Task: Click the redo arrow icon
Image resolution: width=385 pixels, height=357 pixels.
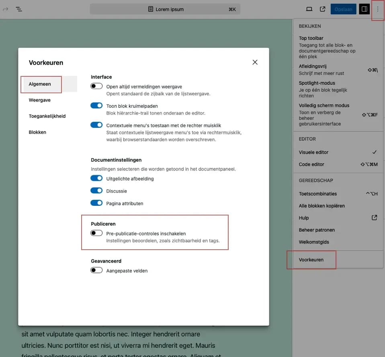Action: [x=5, y=9]
